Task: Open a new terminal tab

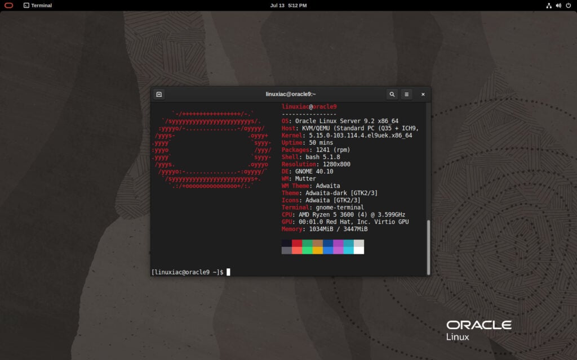Action: pos(159,94)
